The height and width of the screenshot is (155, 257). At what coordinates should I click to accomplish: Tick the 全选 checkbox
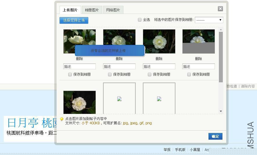click(140, 20)
